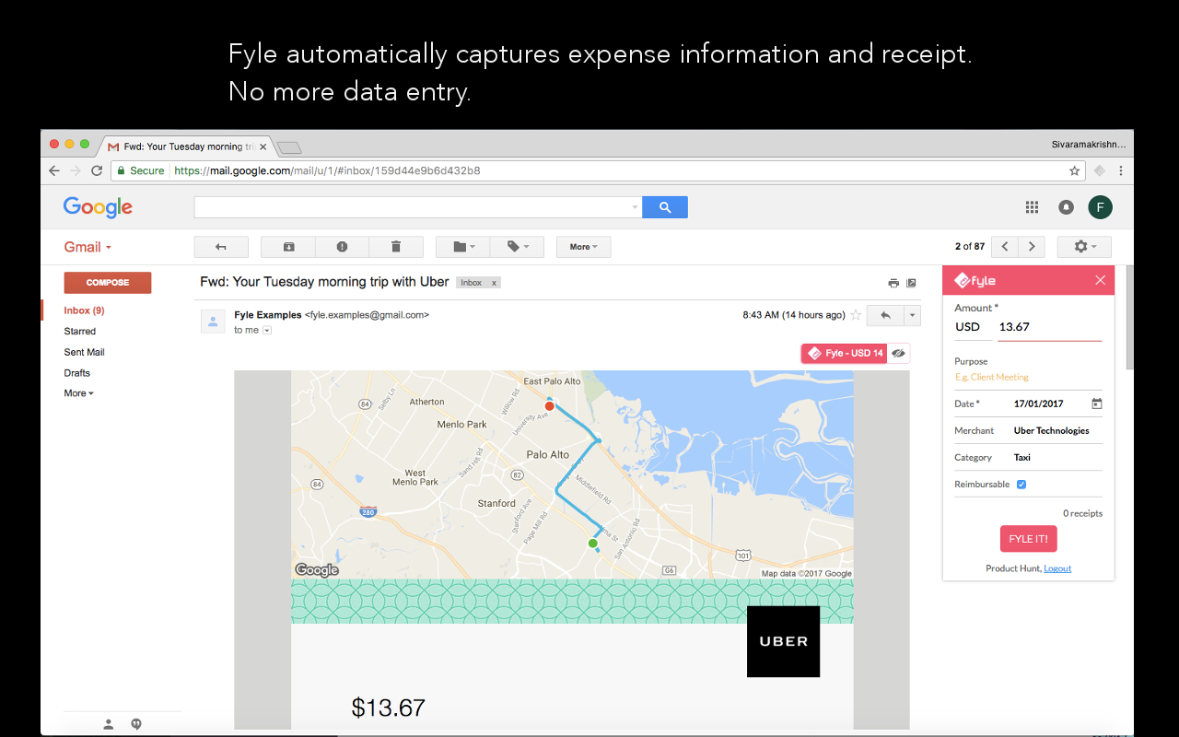Click the Logout link in the Fyle panel
1179x737 pixels.
pos(1057,567)
